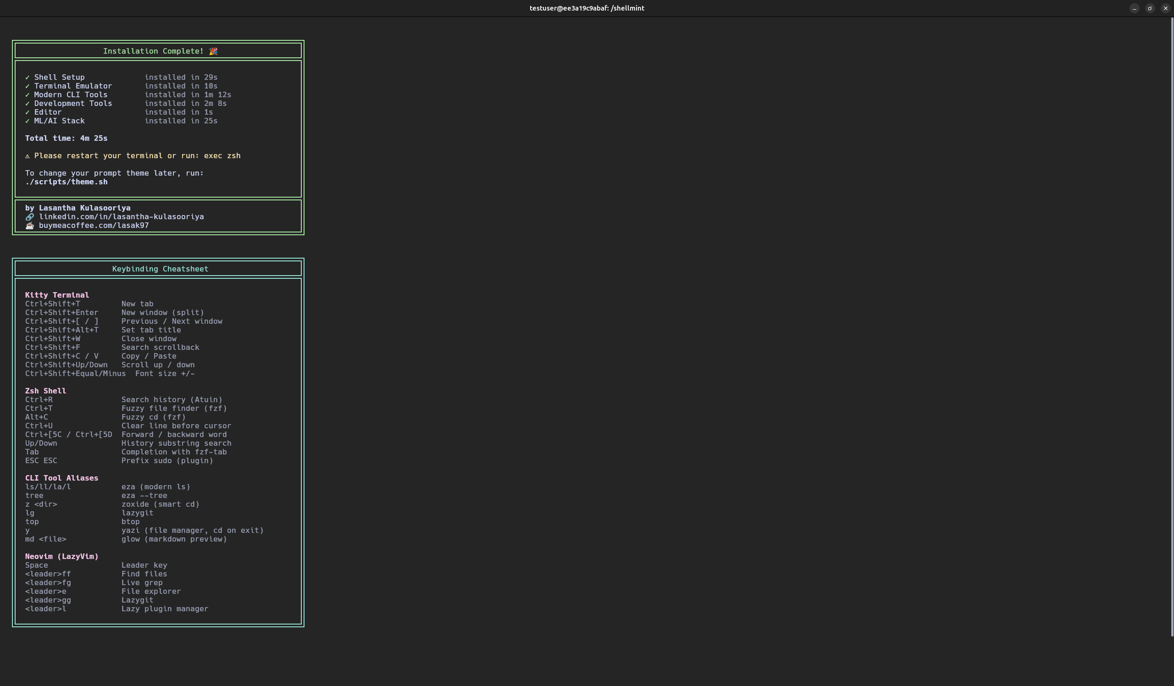Open buymeacoffee.com/lasak97 link
Image resolution: width=1174 pixels, height=686 pixels.
(x=94, y=226)
